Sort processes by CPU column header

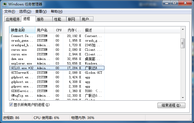(x=58, y=30)
